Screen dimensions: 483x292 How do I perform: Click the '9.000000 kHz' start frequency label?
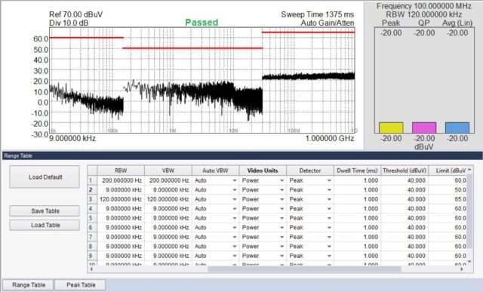tap(72, 138)
